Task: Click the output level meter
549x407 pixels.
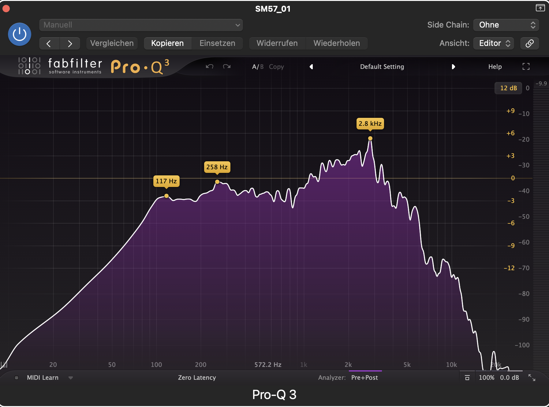Action: point(541,229)
